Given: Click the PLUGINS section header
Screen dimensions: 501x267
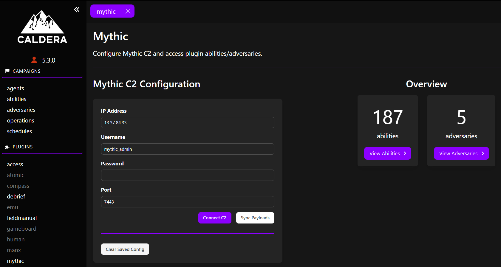Looking at the screenshot, I should (23, 147).
